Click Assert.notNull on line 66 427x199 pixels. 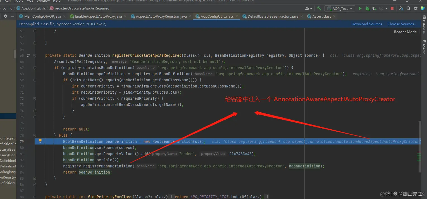tap(70, 61)
